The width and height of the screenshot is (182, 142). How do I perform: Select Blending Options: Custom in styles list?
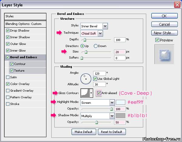23,24
